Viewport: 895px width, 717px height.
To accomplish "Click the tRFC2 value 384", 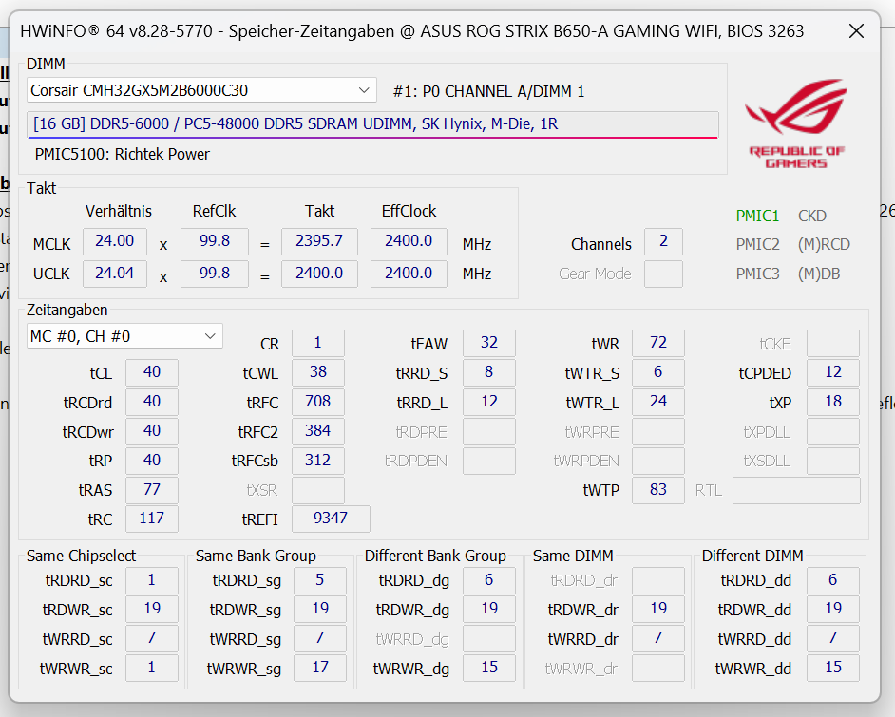I will click(x=318, y=431).
